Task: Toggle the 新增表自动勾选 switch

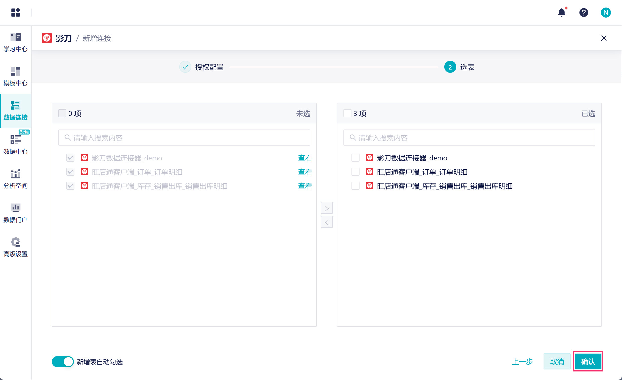Action: 63,362
